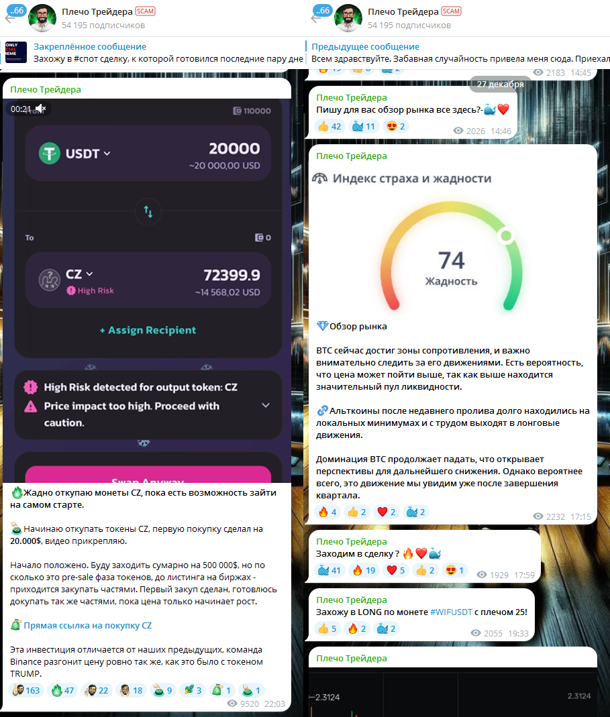This screenshot has width=610, height=717.
Task: Click the red heart reaction with 5
Action: click(396, 570)
